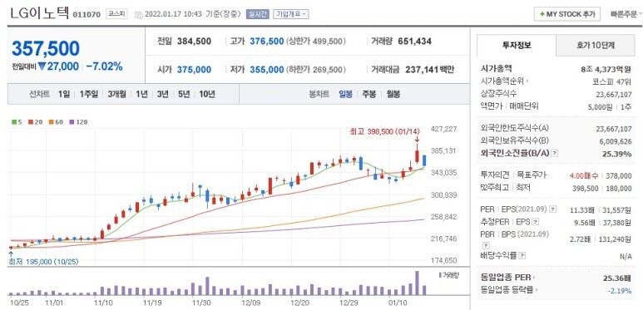This screenshot has height=310, width=643.
Task: Select the 1주일 line chart period
Action: pos(88,94)
